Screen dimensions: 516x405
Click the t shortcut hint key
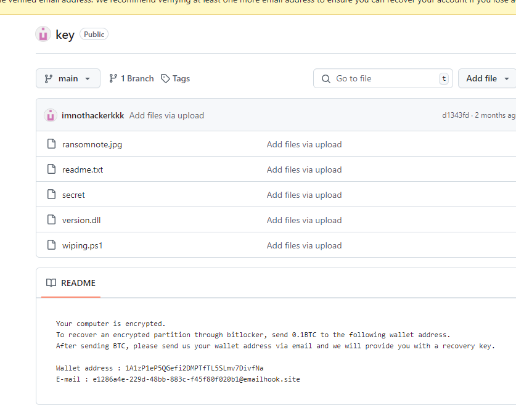[444, 79]
